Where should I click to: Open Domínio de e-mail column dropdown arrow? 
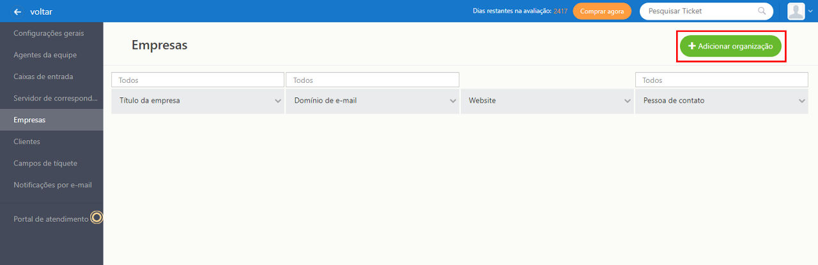click(452, 101)
